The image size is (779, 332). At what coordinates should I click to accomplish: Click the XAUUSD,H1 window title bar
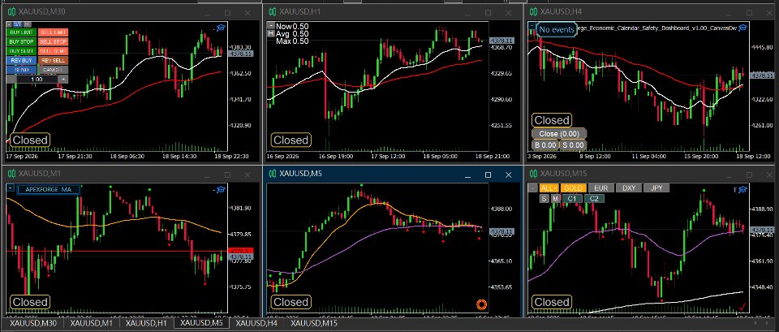[391, 12]
